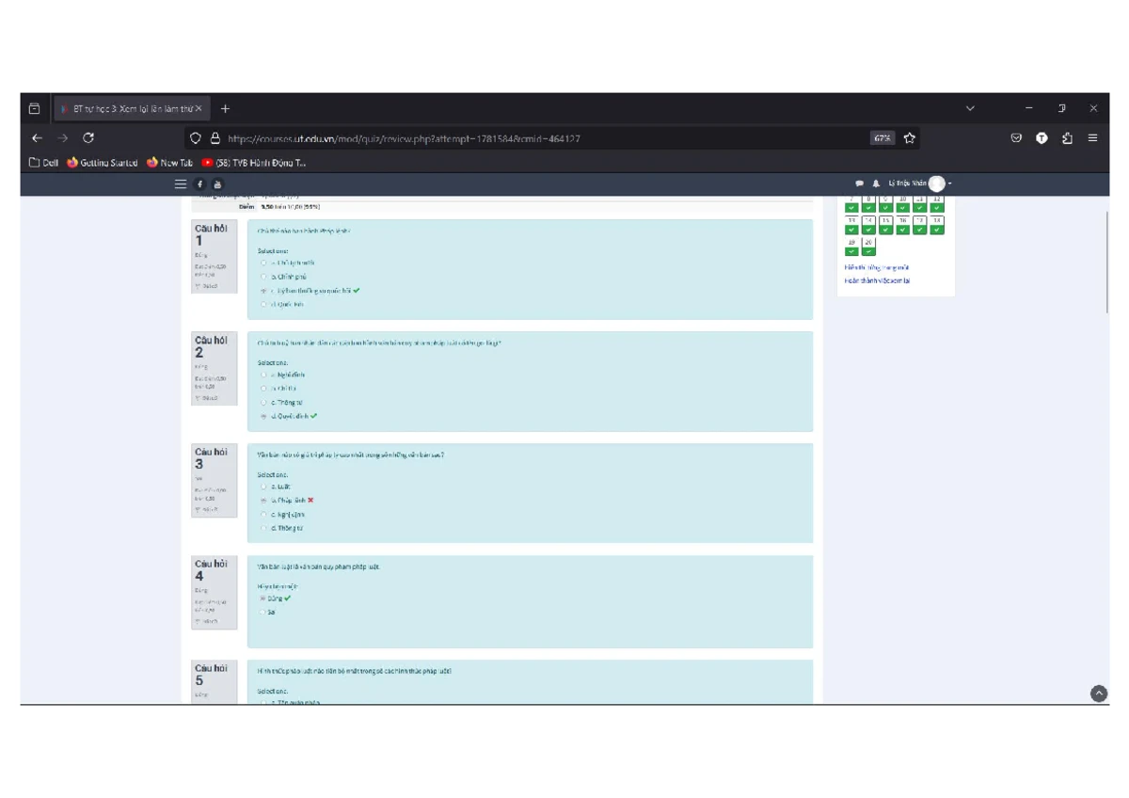Reload the current page
The image size is (1129, 798).
click(88, 138)
